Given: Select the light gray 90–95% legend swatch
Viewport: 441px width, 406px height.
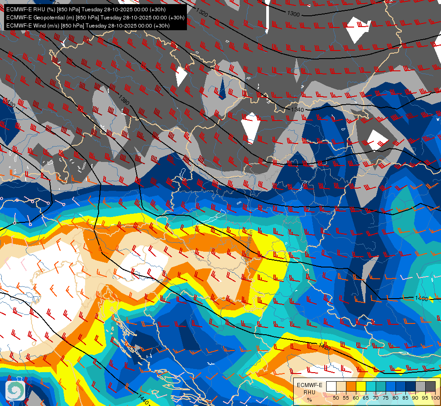Looking at the screenshot, I should point(420,386).
